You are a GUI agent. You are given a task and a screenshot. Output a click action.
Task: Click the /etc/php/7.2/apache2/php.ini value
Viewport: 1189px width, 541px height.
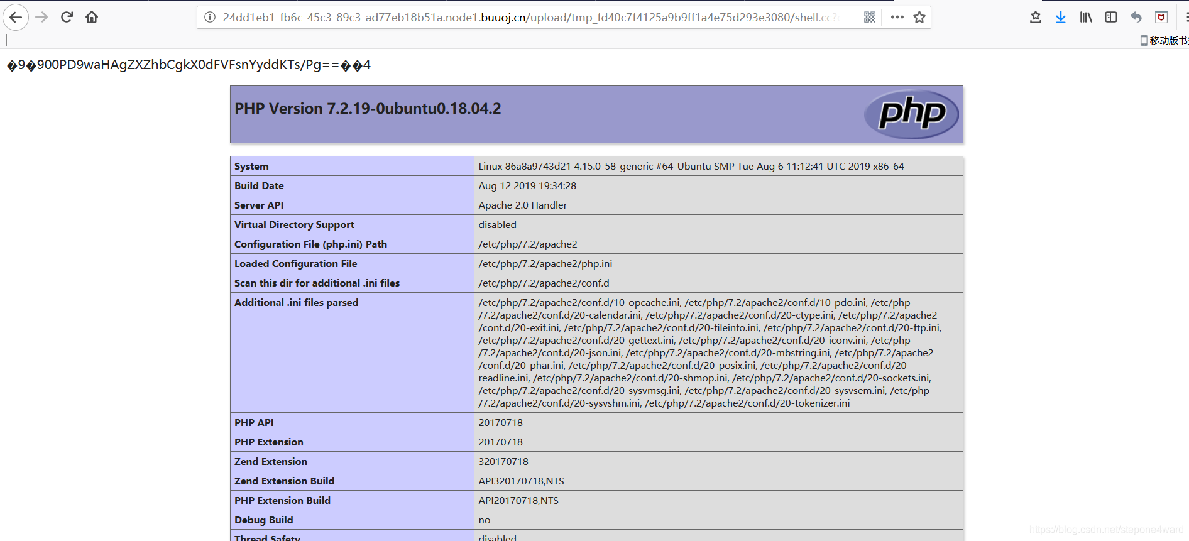tap(545, 264)
